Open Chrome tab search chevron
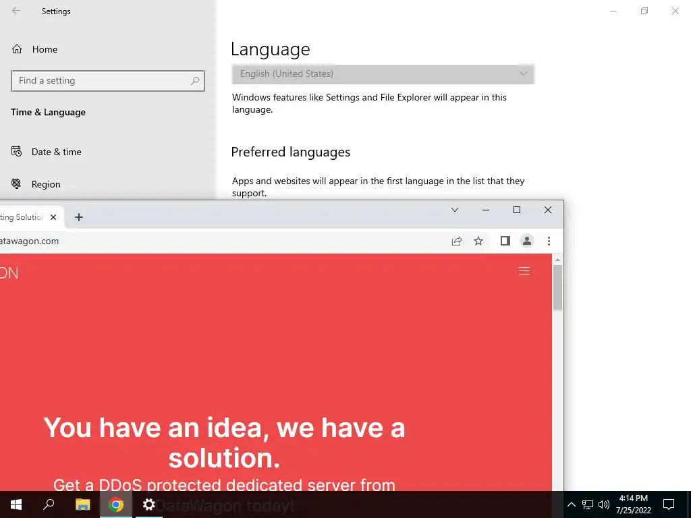The height and width of the screenshot is (518, 691). coord(455,210)
